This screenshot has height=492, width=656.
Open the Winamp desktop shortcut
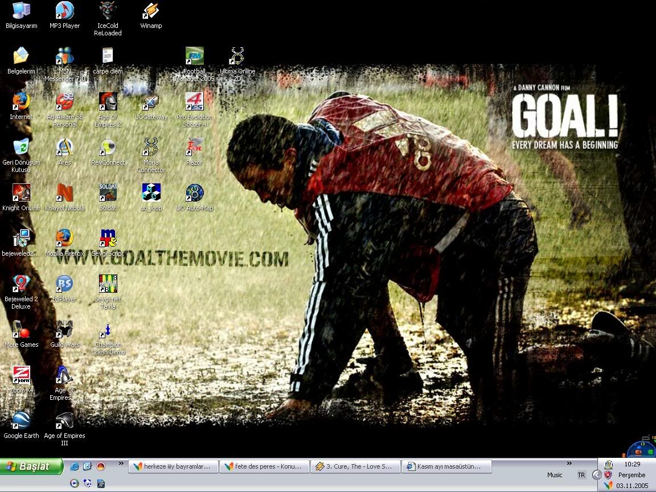click(151, 15)
